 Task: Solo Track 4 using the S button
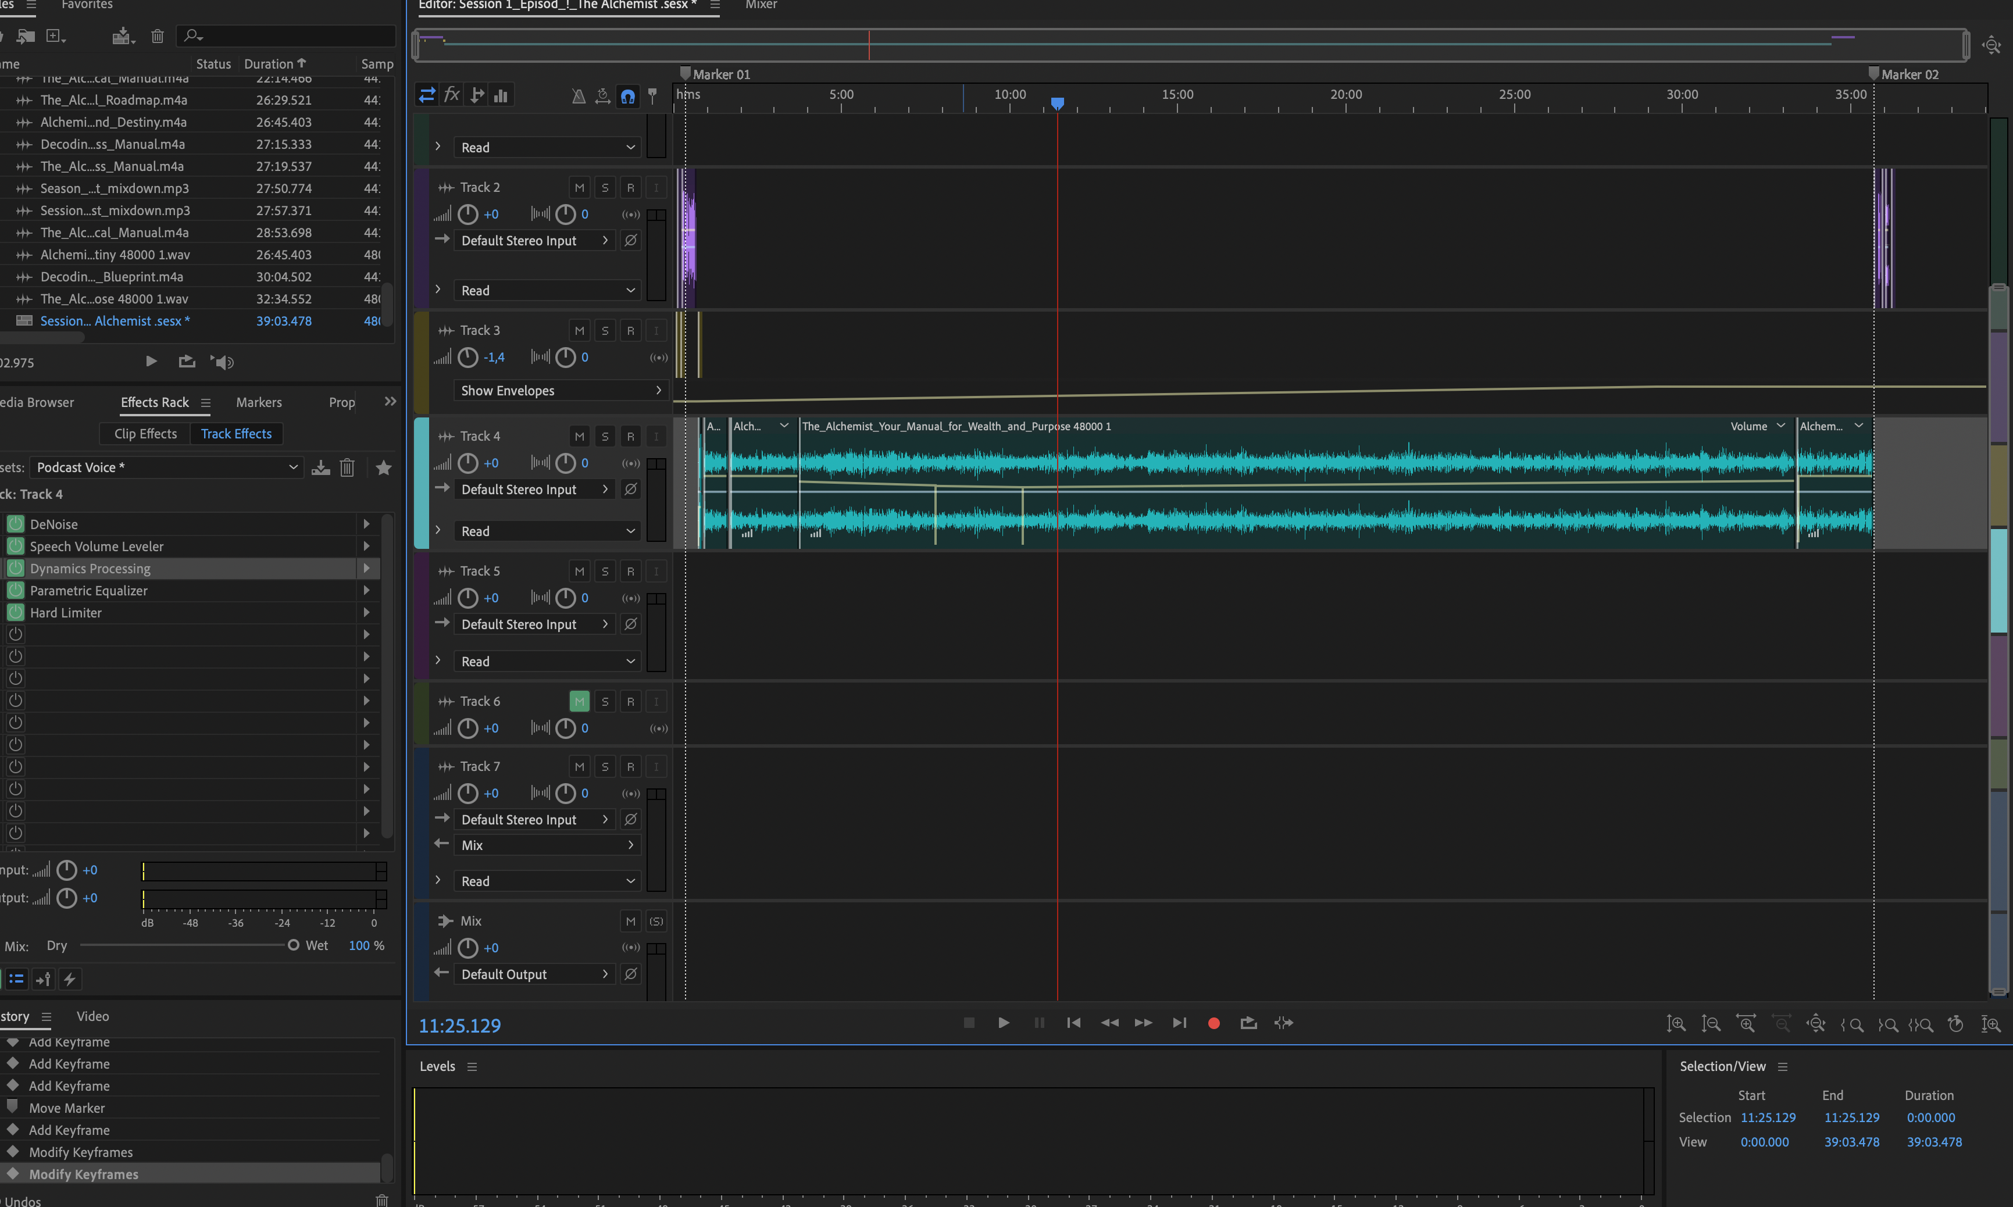(604, 437)
